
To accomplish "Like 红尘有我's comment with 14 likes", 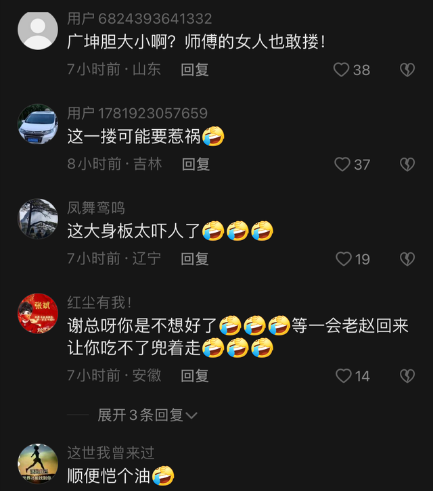I will pos(344,376).
